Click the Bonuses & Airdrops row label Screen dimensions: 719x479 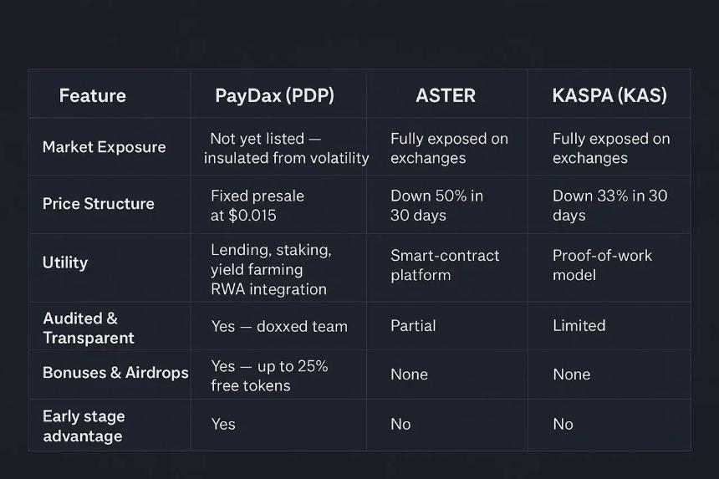[115, 373]
